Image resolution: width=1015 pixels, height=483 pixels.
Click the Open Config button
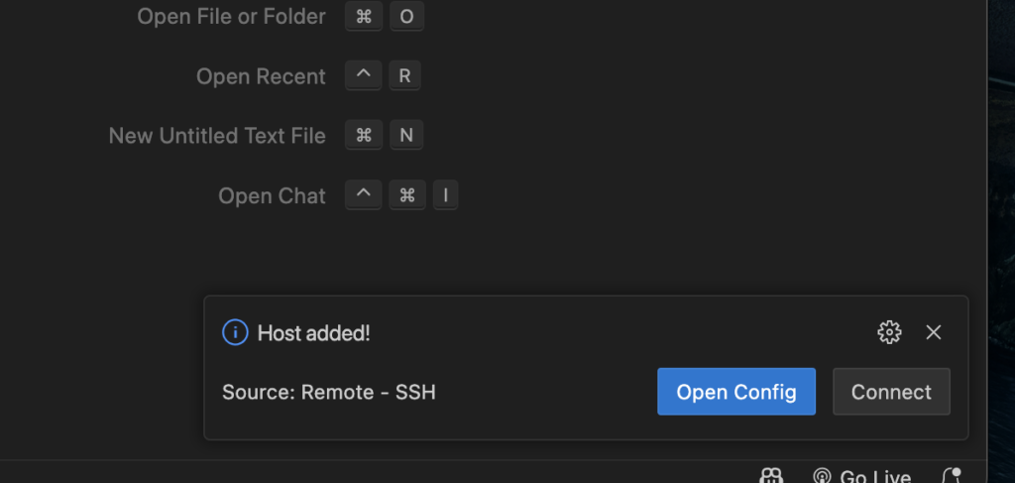(735, 392)
